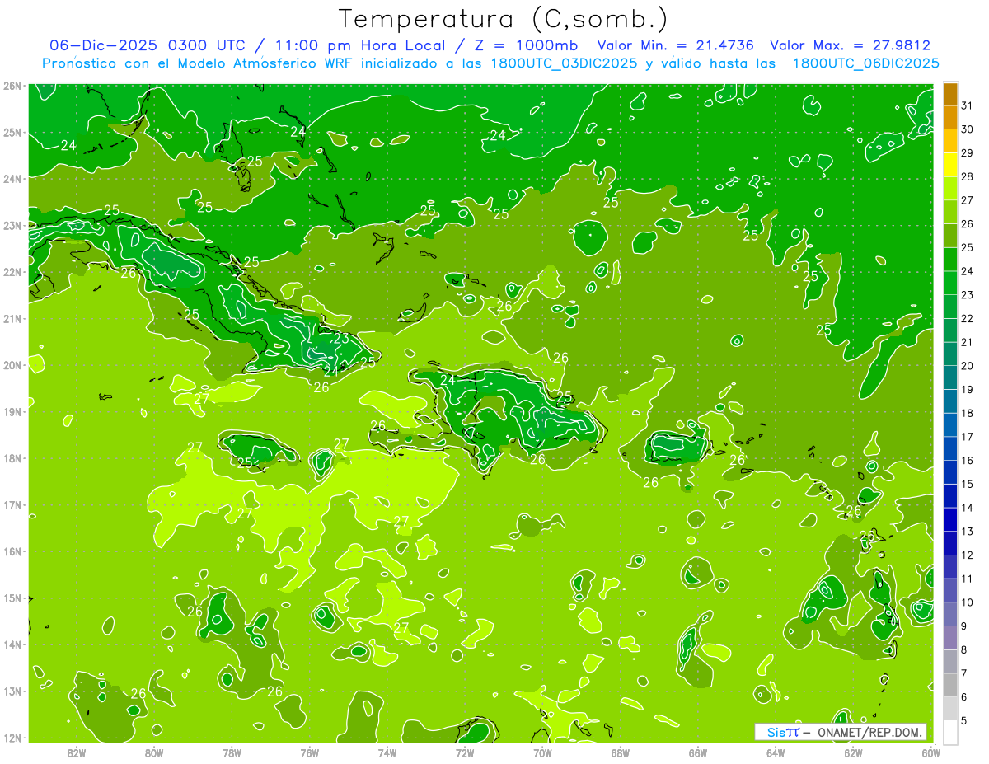Click the legend value label '30'

click(967, 129)
